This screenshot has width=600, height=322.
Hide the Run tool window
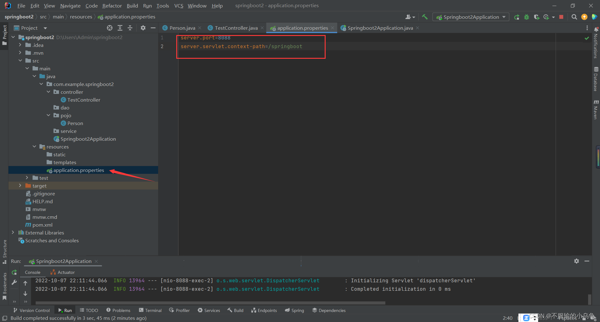point(587,261)
